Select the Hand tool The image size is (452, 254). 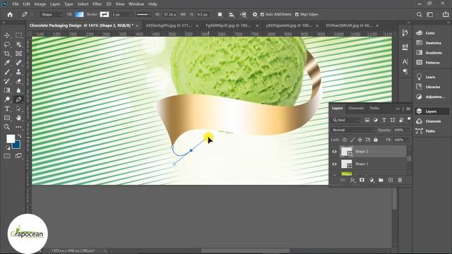coord(18,118)
